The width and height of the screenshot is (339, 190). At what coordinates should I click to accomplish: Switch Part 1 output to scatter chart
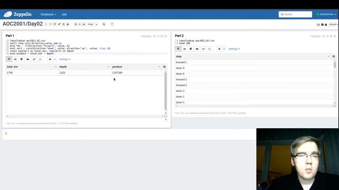[40, 59]
